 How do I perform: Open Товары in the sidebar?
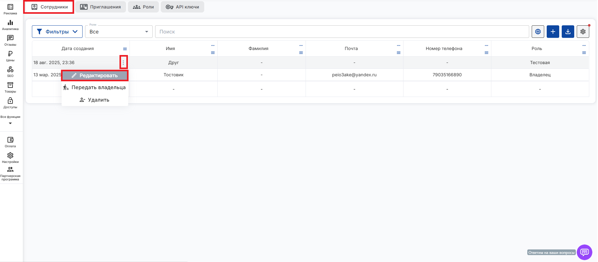tap(10, 87)
